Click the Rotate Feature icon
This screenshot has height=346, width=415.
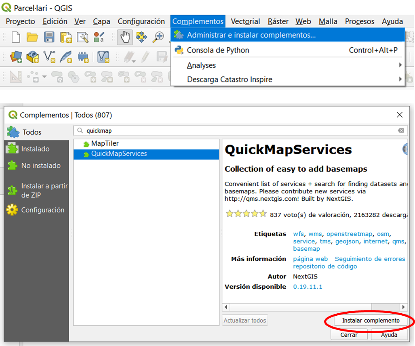pos(57,77)
